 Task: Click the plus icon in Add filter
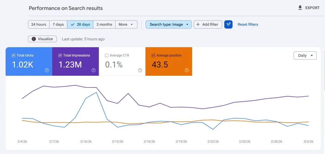click(198, 24)
